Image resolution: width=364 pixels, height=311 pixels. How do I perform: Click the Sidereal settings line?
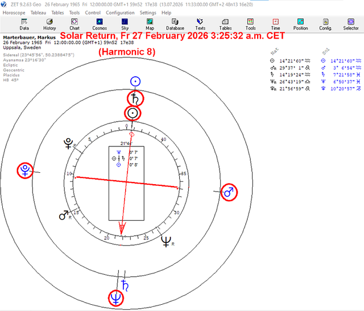pos(39,55)
